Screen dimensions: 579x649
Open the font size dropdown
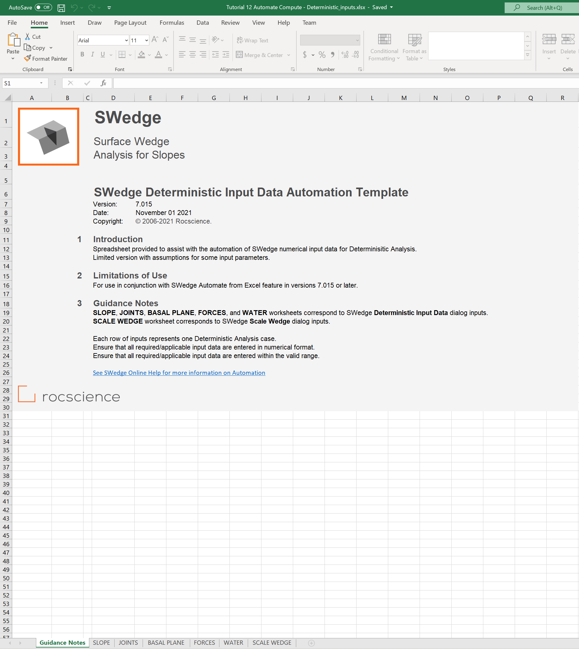coord(146,41)
